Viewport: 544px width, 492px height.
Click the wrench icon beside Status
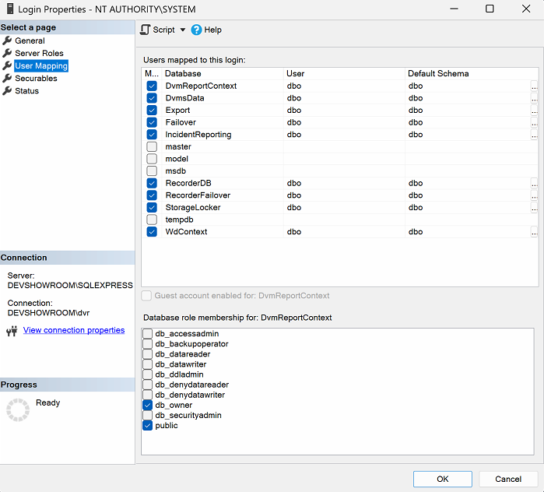tap(8, 91)
